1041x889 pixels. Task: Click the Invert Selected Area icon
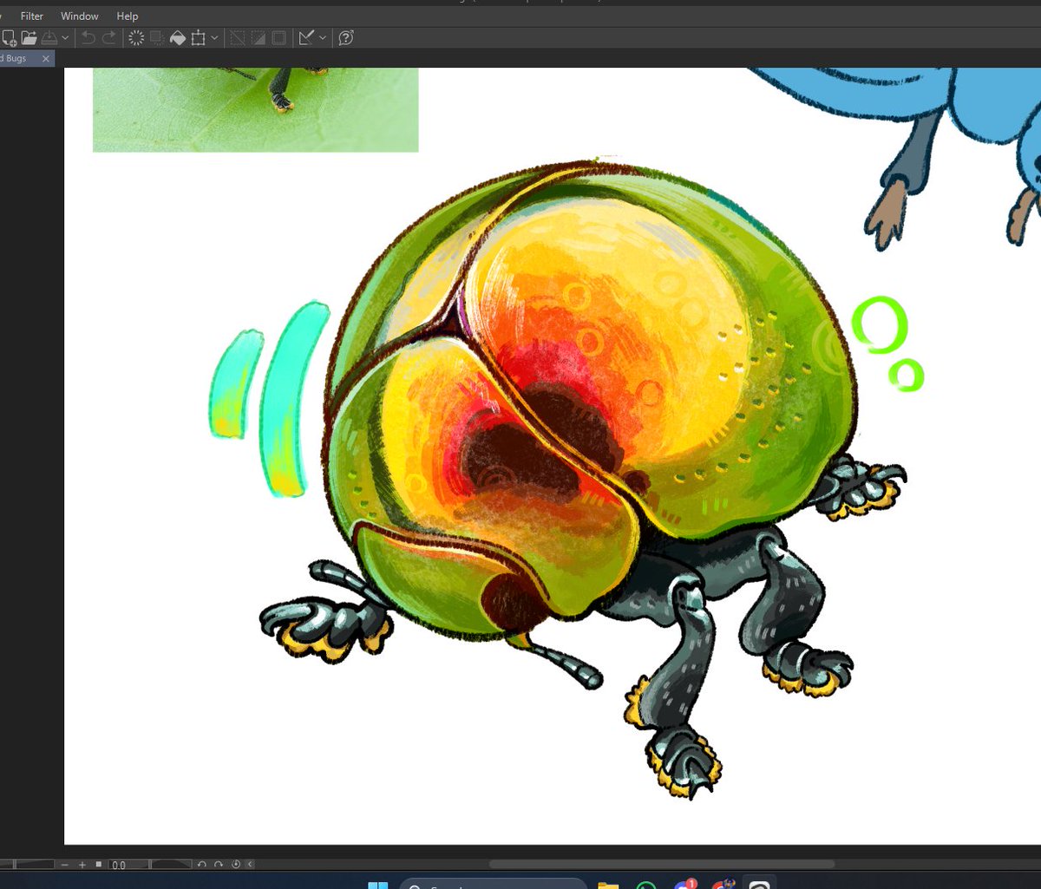(x=258, y=37)
